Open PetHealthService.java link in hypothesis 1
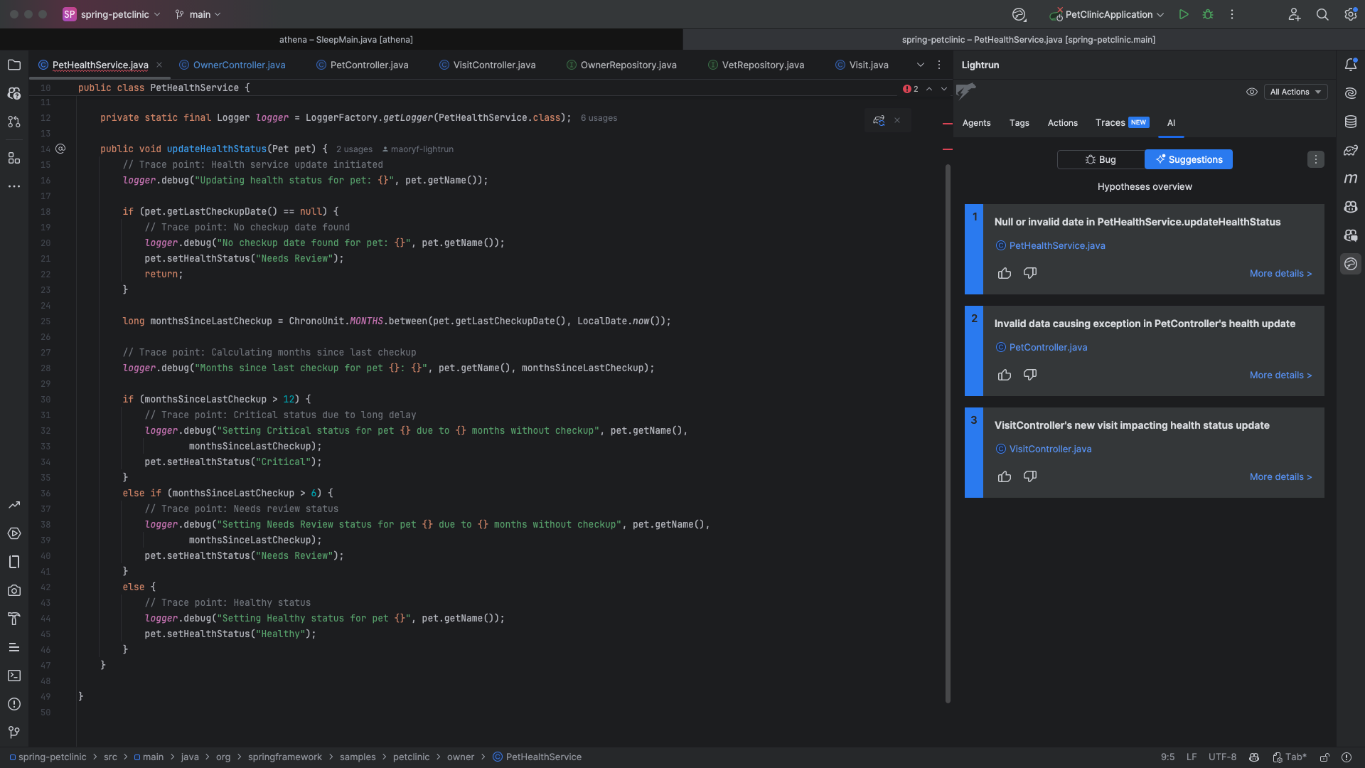The width and height of the screenshot is (1365, 768). 1056,245
